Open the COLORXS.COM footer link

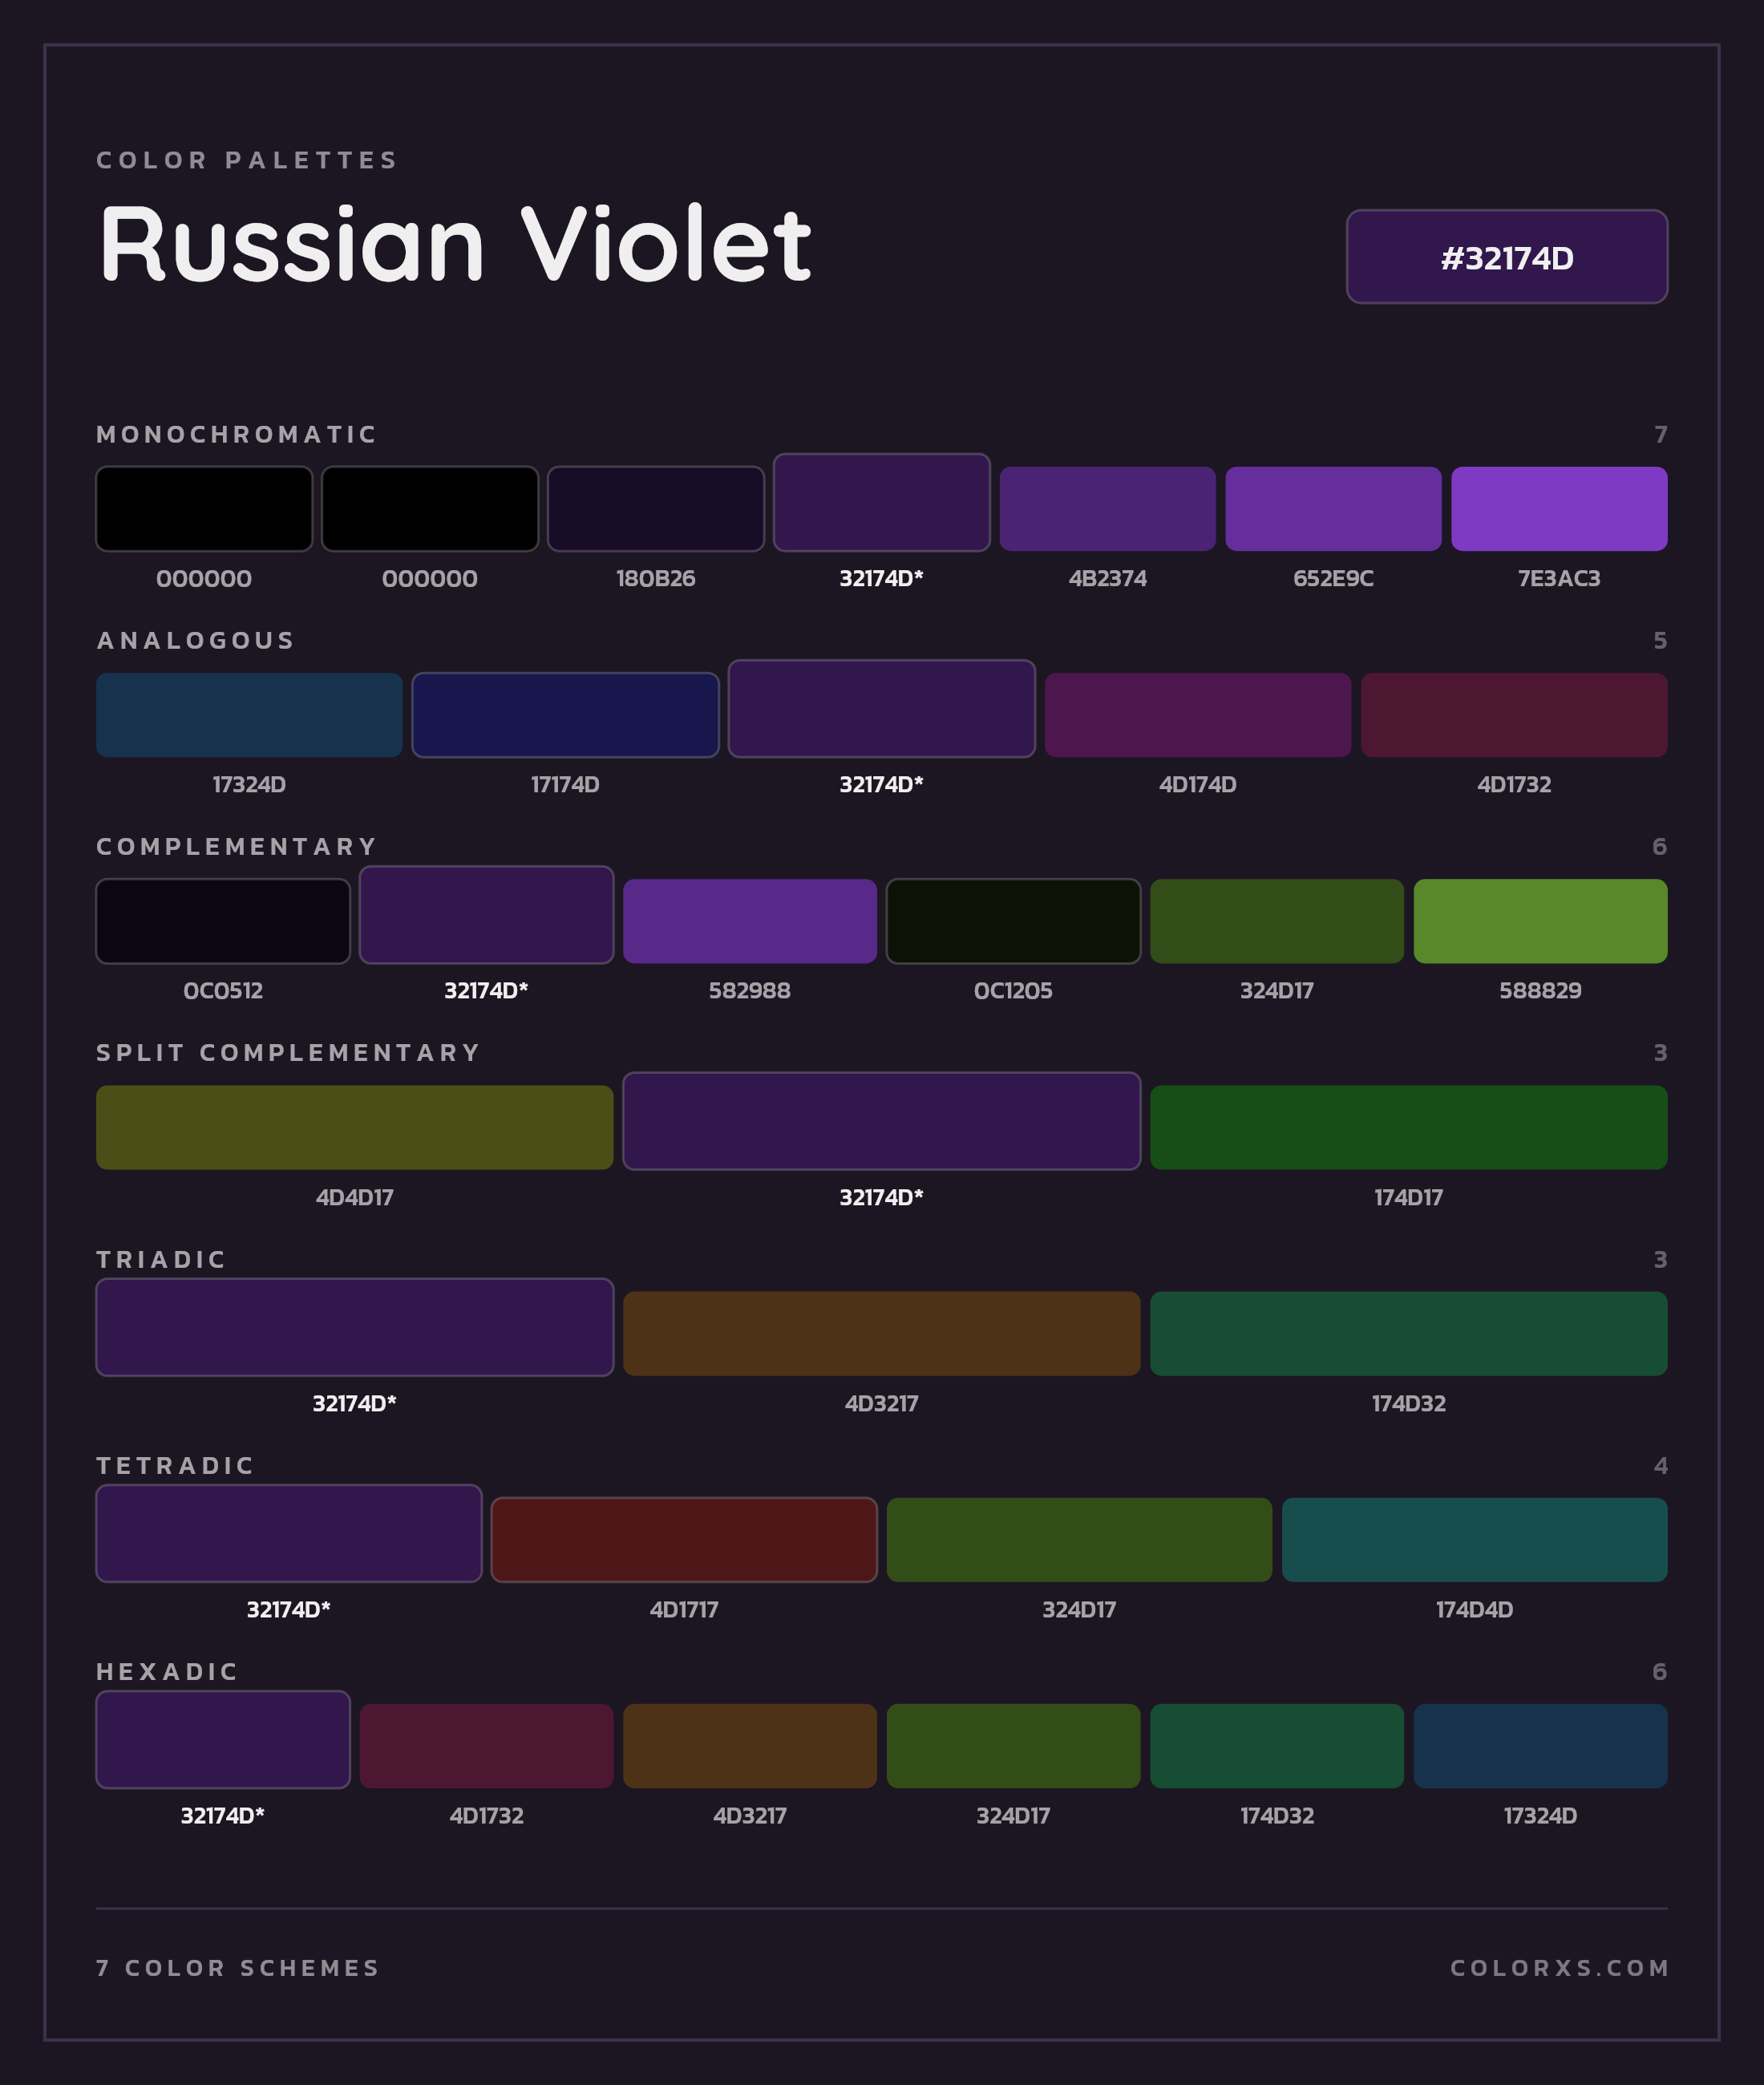tap(1559, 1968)
